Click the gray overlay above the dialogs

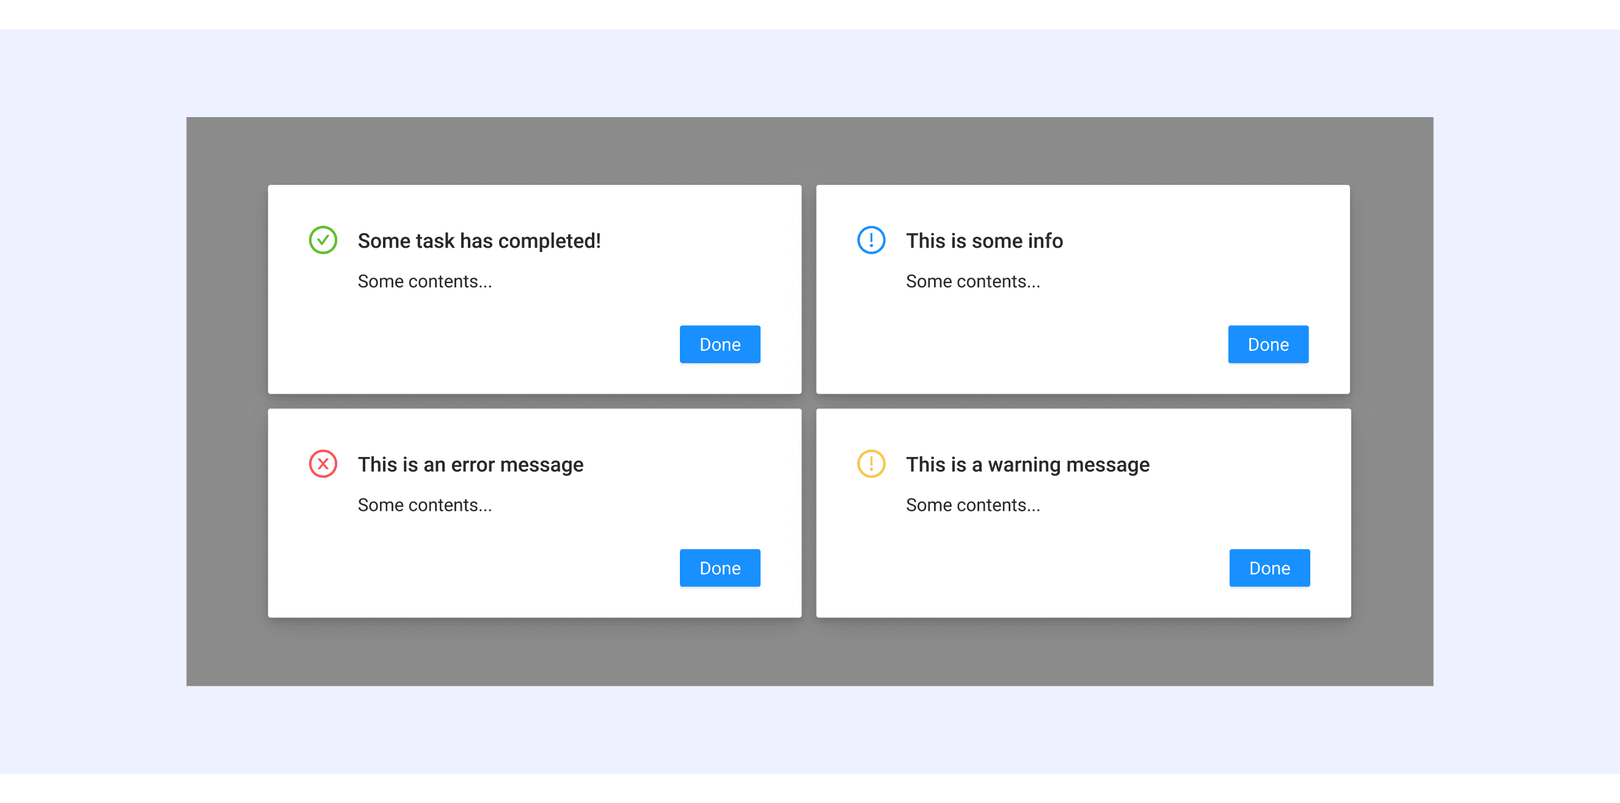(809, 149)
